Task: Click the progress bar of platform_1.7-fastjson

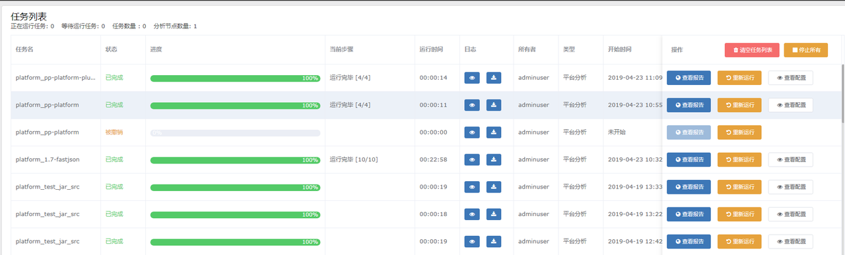Action: point(235,160)
